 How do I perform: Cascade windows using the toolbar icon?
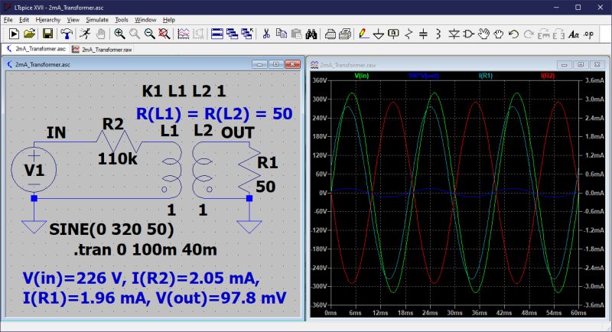pos(232,34)
